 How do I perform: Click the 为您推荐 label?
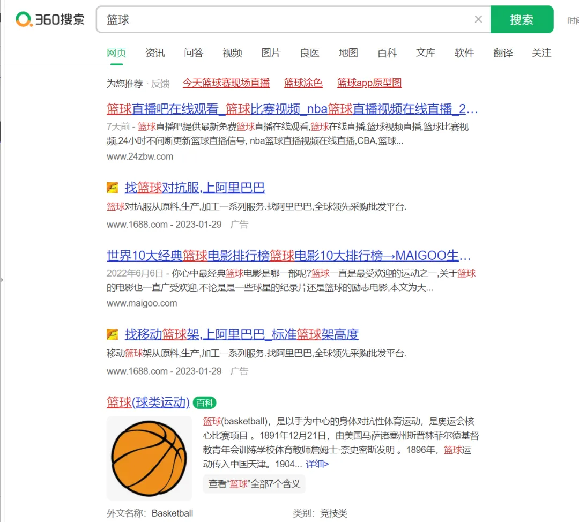(125, 84)
